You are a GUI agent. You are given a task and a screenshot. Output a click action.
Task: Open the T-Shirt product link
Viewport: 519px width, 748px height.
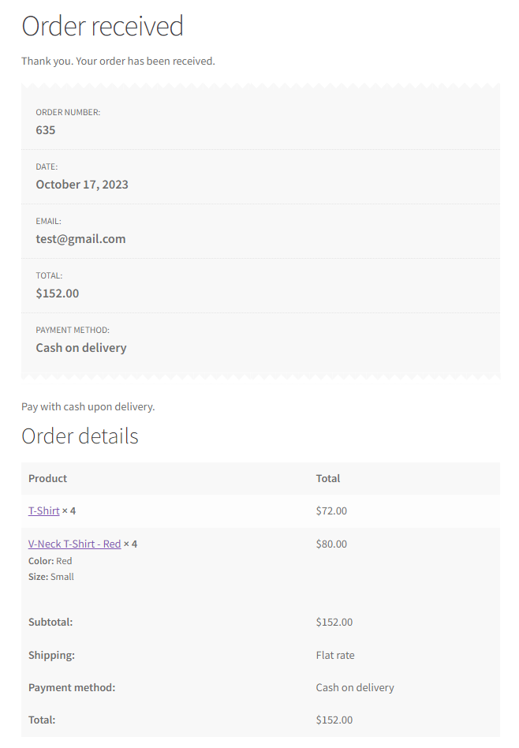click(x=43, y=511)
